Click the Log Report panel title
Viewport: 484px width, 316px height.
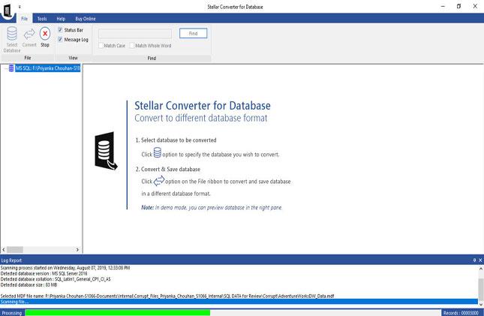(11, 260)
